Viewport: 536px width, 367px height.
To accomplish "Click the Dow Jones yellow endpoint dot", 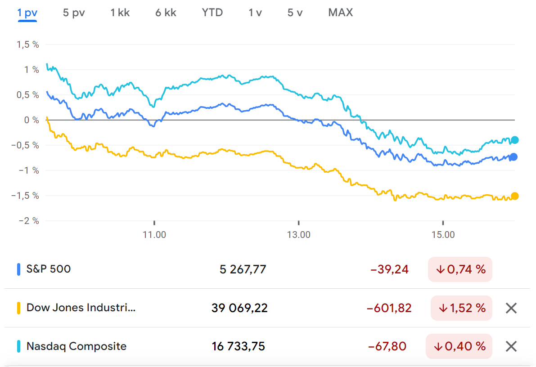I will [x=515, y=196].
